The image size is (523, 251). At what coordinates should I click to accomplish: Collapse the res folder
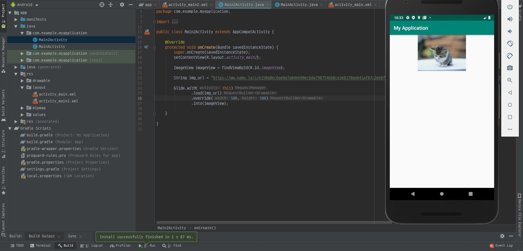click(x=16, y=74)
